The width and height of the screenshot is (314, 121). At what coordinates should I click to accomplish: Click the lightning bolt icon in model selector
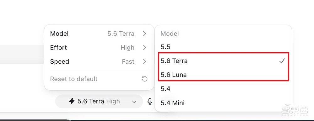72,101
